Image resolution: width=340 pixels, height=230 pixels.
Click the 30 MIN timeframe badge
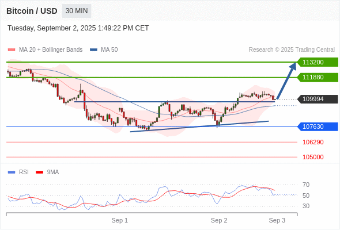(77, 11)
